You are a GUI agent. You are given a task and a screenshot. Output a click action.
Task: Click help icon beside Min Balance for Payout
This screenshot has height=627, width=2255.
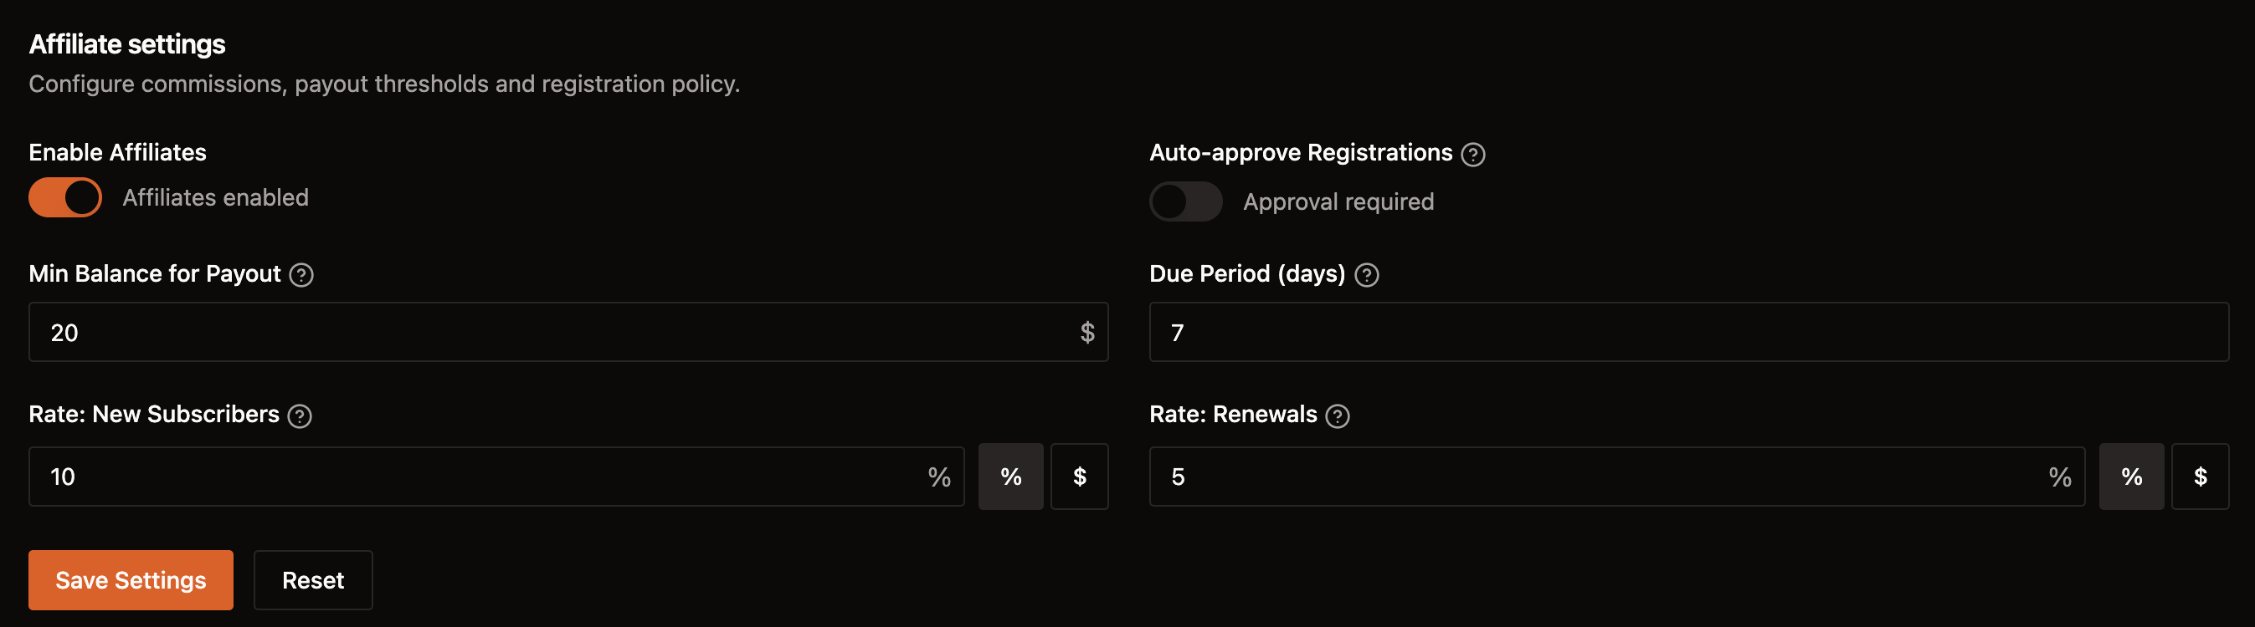click(x=301, y=274)
